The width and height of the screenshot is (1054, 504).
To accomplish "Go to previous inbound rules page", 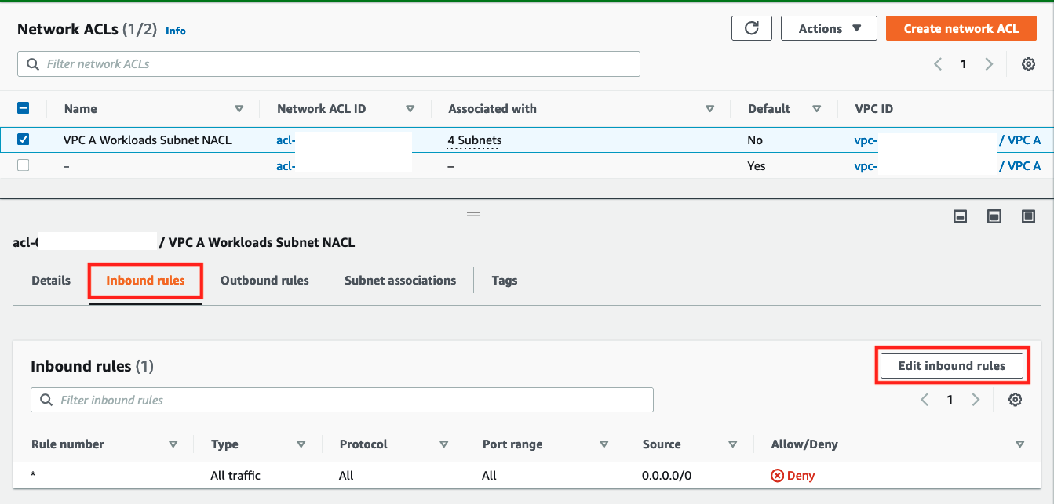I will click(x=925, y=400).
